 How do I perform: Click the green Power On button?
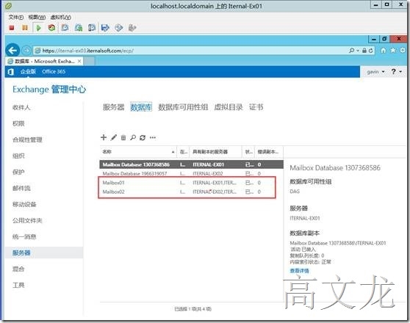[39, 27]
